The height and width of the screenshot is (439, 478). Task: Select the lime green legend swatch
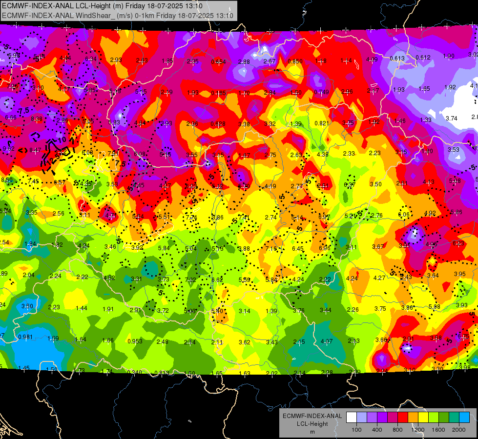click(434, 418)
